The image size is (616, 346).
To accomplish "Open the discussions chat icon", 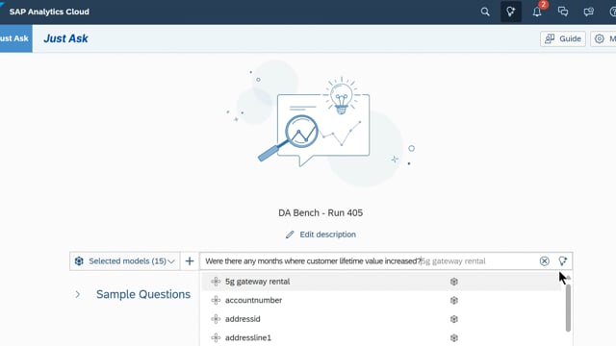I will coord(563,12).
